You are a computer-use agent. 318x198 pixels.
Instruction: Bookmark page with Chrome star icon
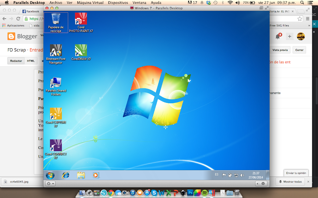click(x=300, y=19)
